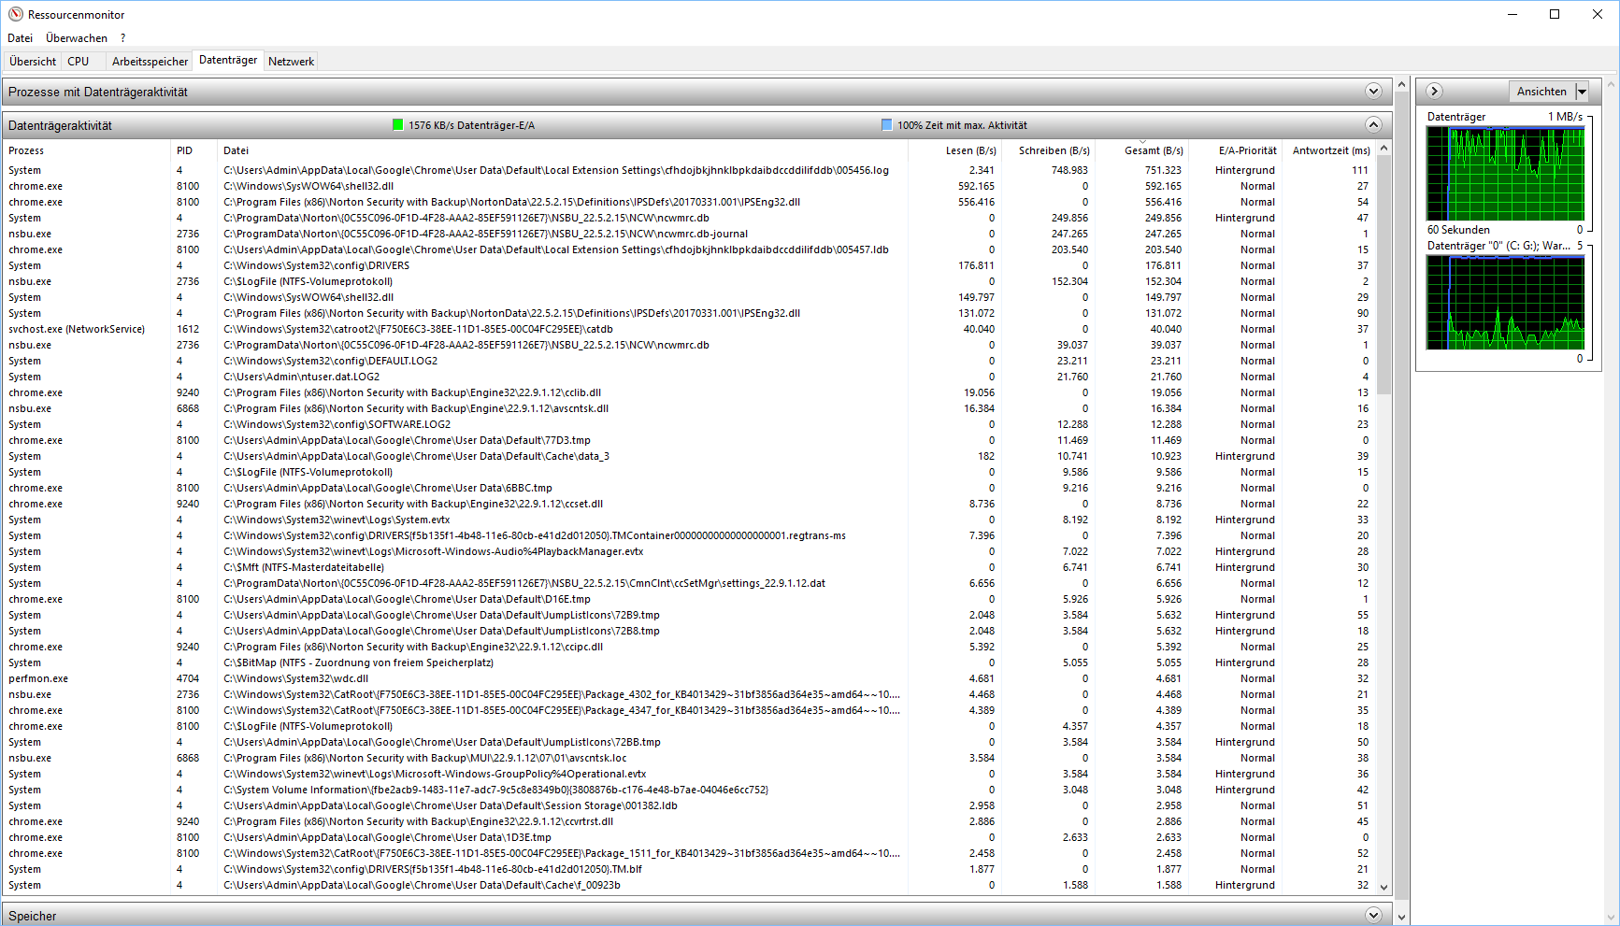
Task: Click the Datenträger "0" (C: G:) graph
Action: [1505, 303]
